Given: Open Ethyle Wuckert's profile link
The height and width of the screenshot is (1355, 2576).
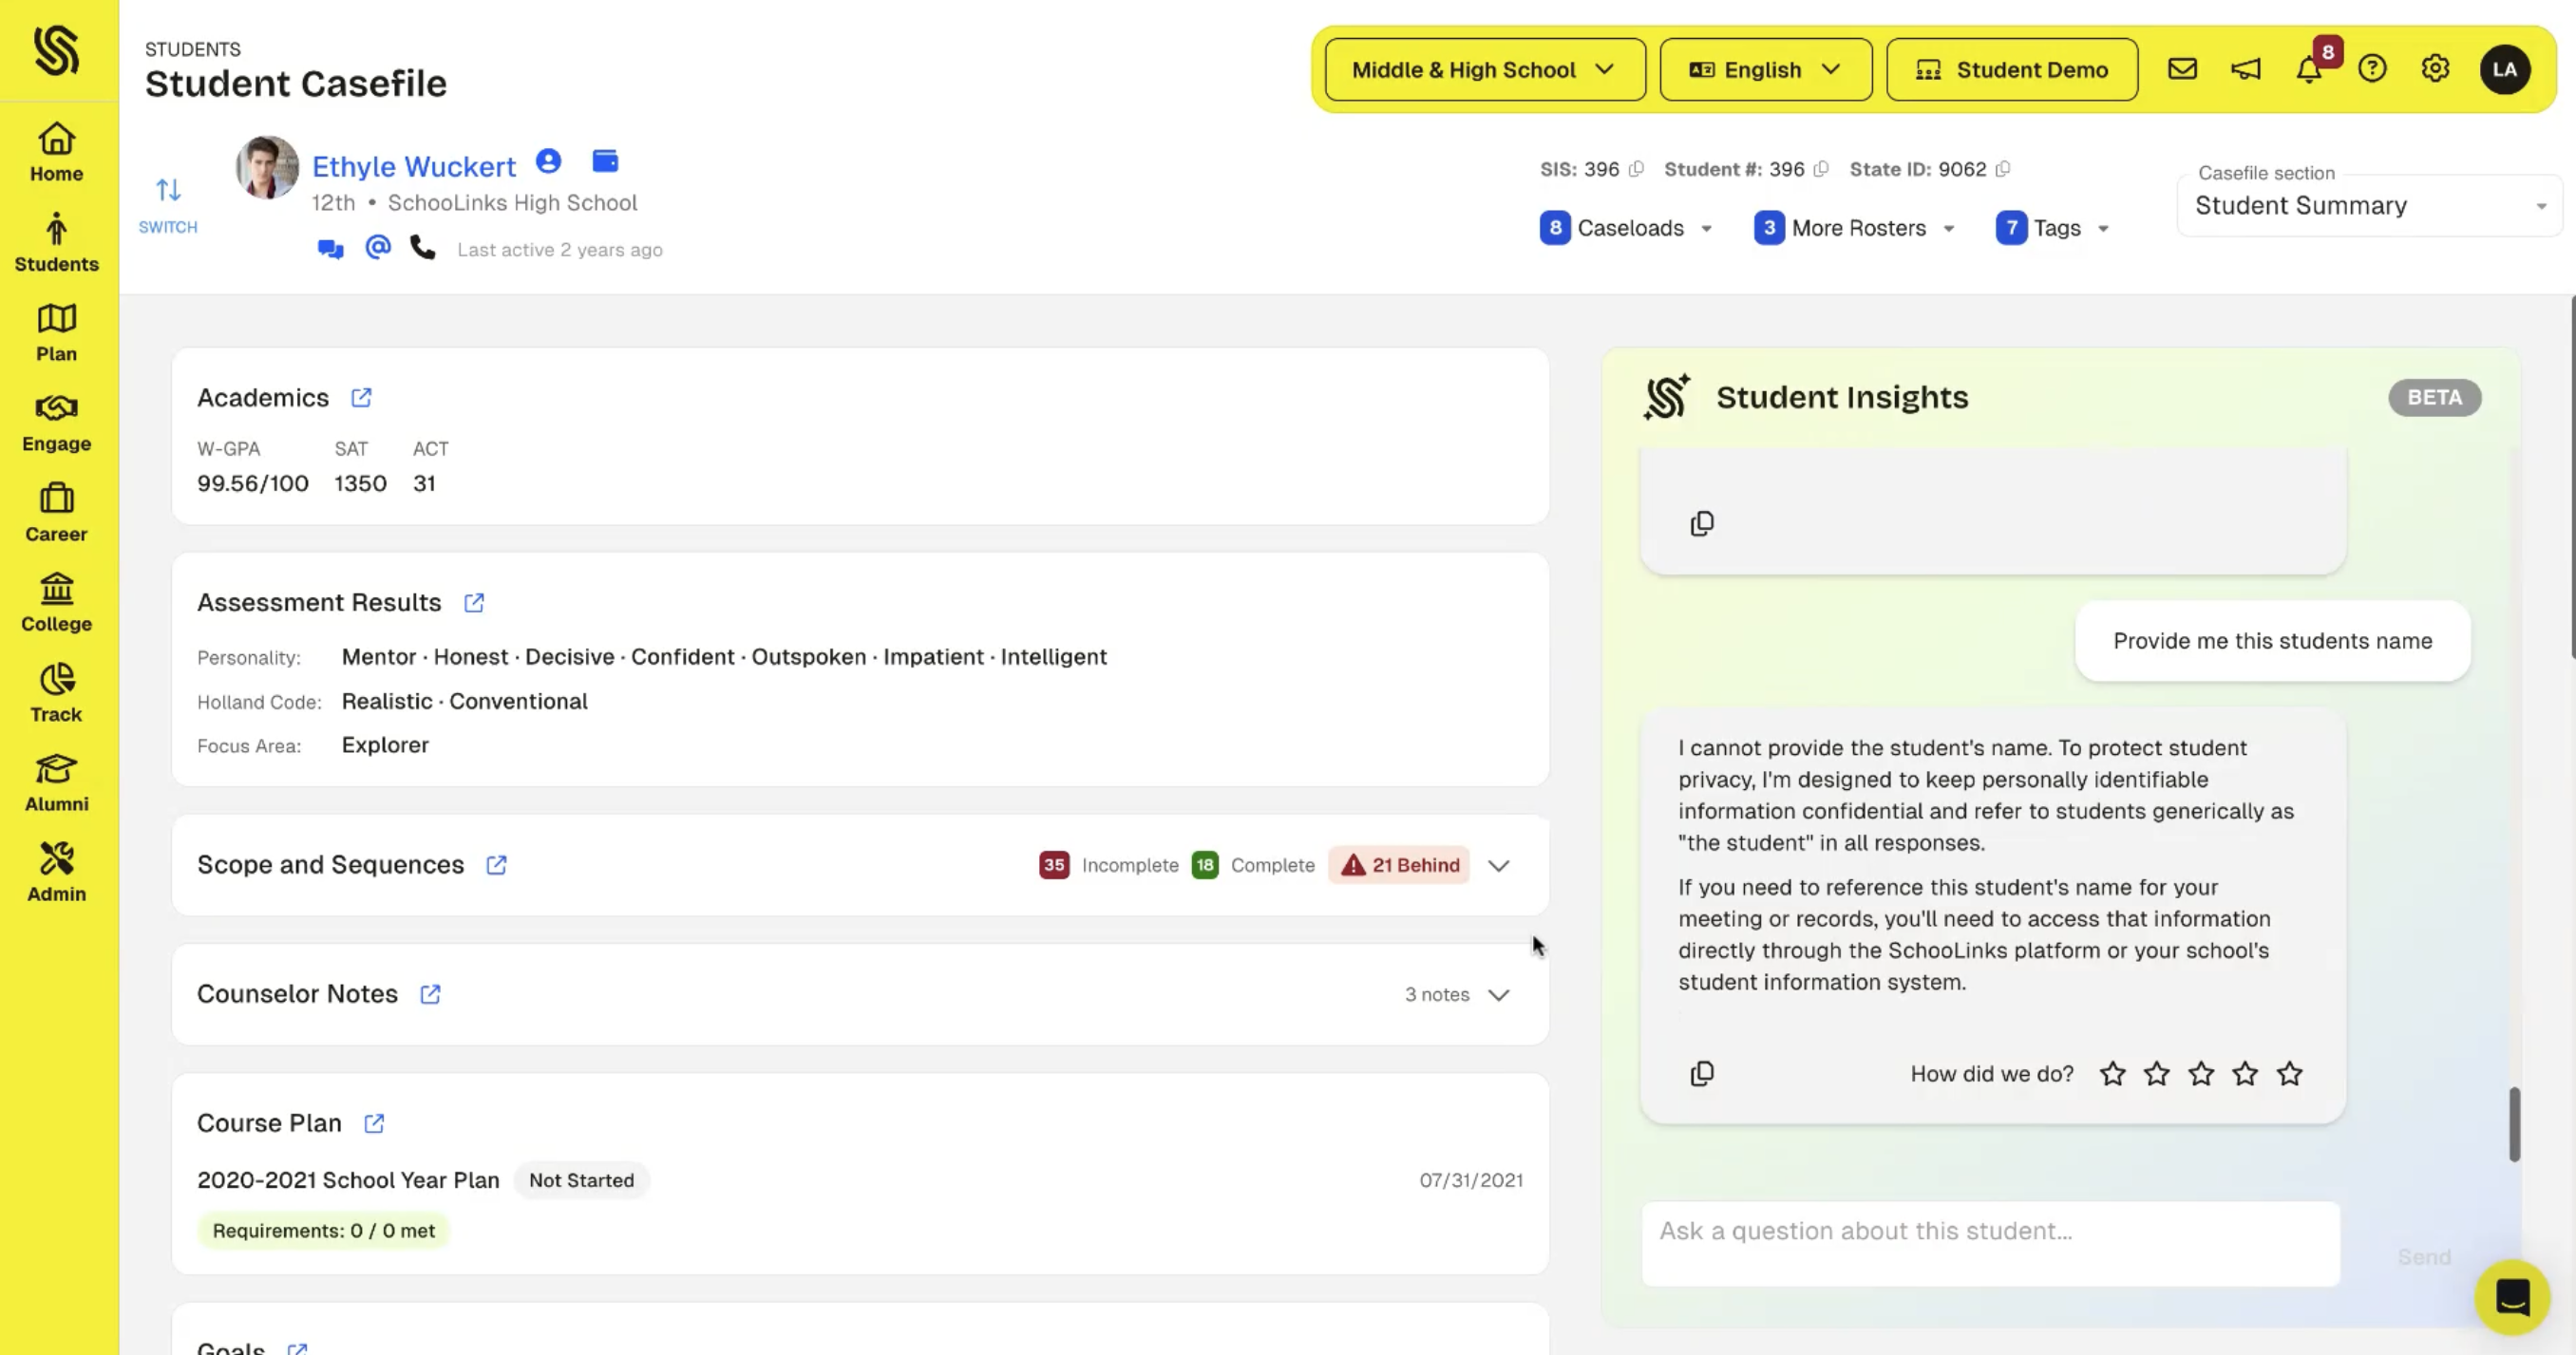Looking at the screenshot, I should 414,165.
